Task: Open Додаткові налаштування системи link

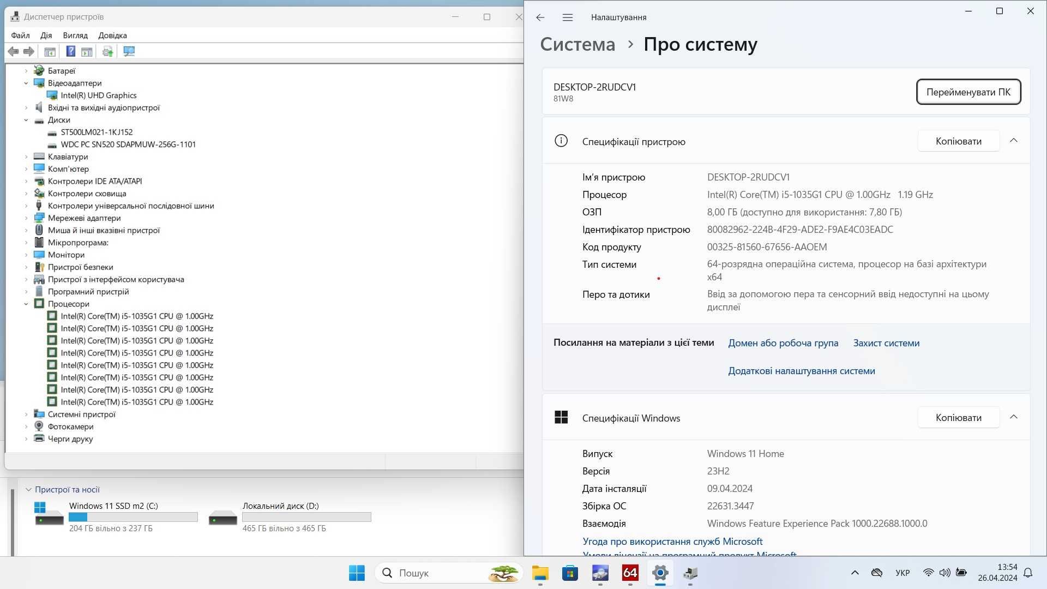Action: coord(802,371)
